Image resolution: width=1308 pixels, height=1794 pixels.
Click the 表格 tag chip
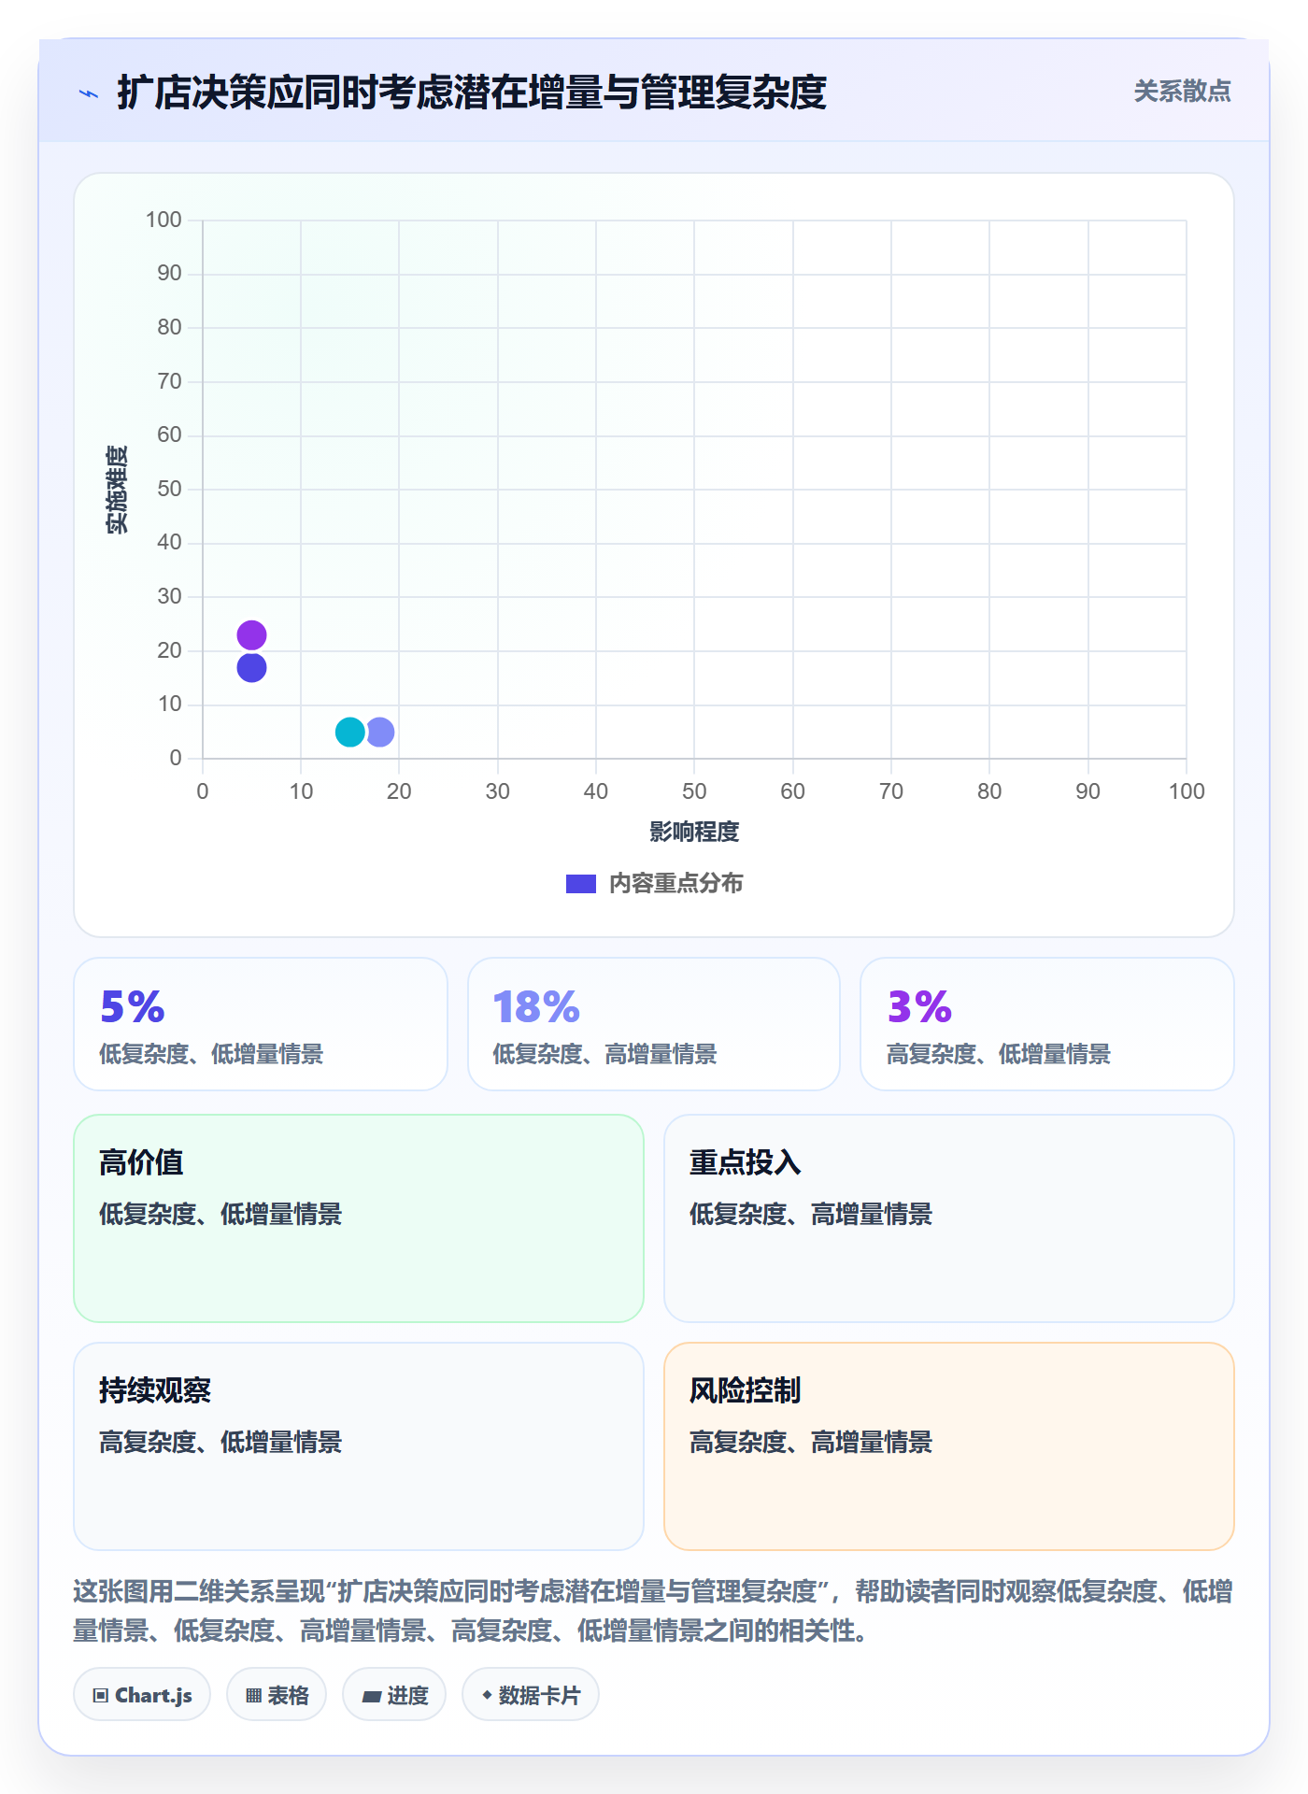pyautogui.click(x=277, y=1694)
